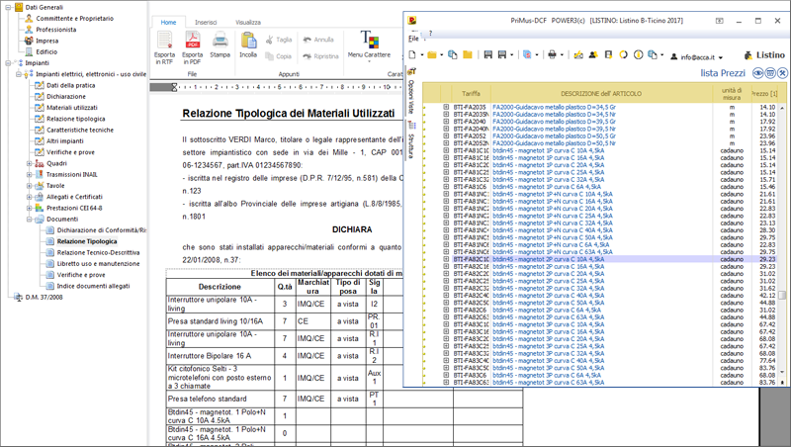
Task: Click Esporta in RTF icon
Action: (x=164, y=40)
